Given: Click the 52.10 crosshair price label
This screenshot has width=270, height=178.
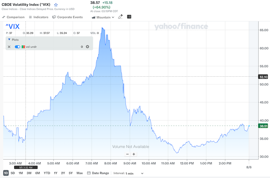Looking at the screenshot, I should (263, 77).
